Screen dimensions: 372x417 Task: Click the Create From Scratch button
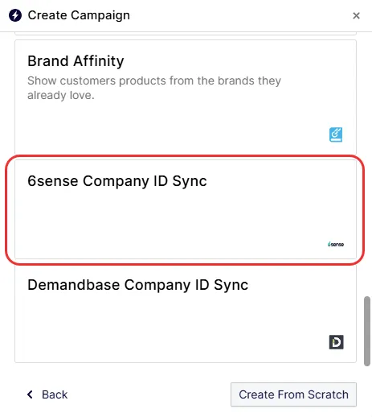(293, 394)
